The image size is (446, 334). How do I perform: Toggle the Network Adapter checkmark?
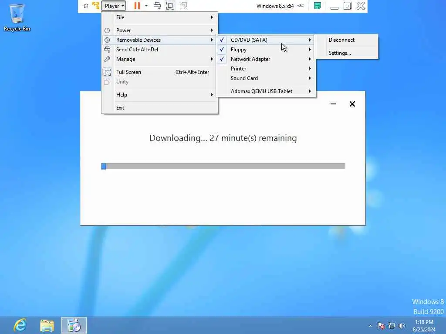pos(222,59)
